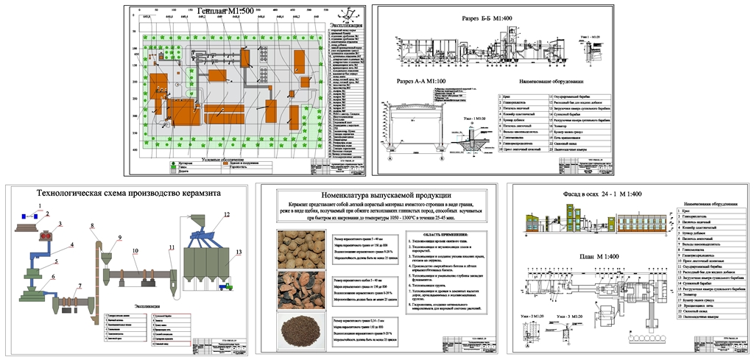Open the Генплан М1:500 drawing sheet
Screen dimensions: 754x357
pos(244,91)
